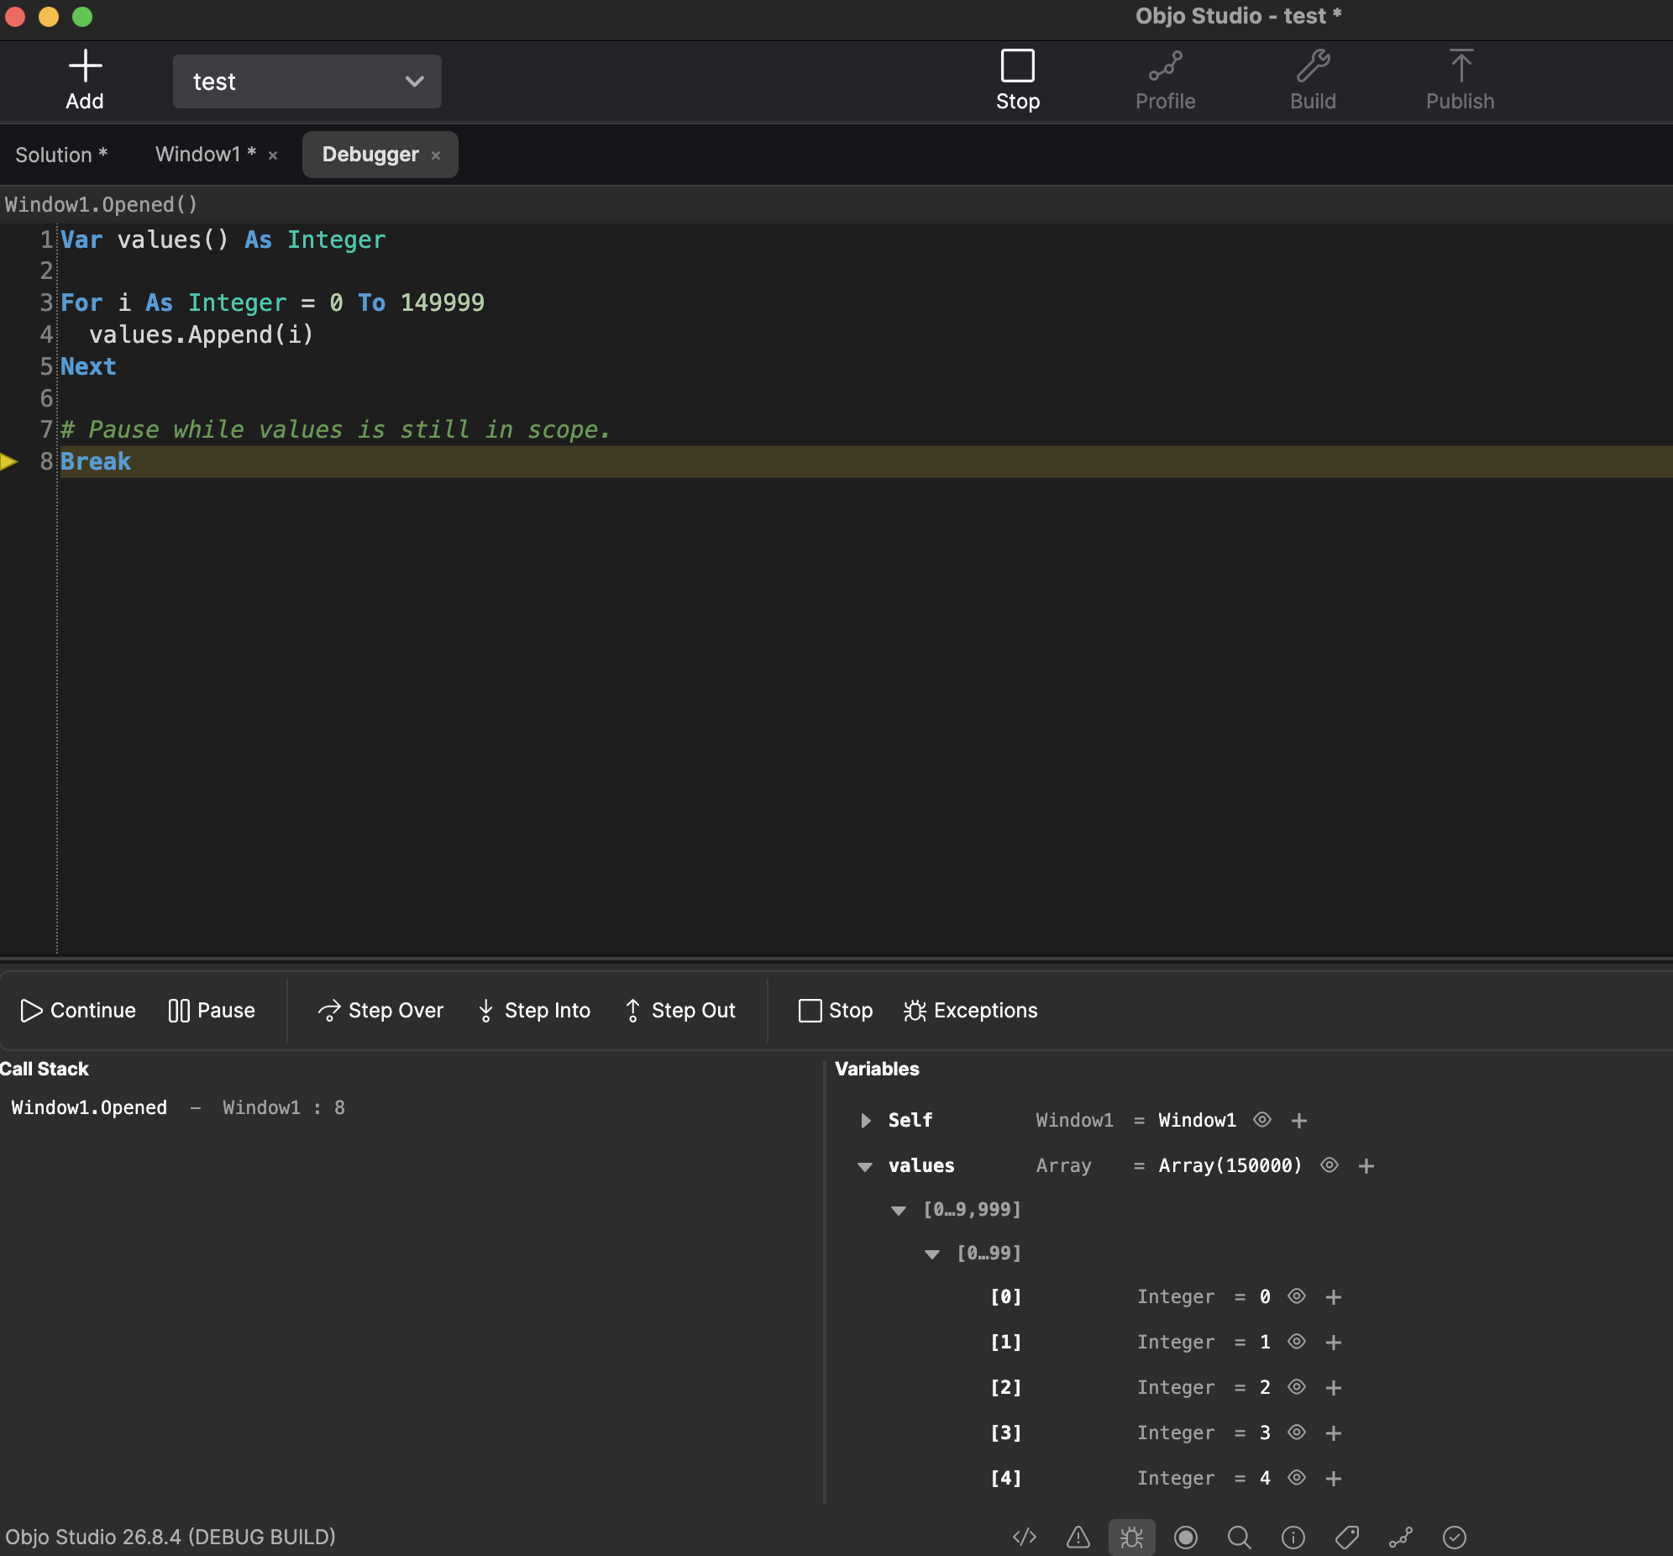Open Exceptions bug button
Screen dimensions: 1673x1556
pos(970,1011)
